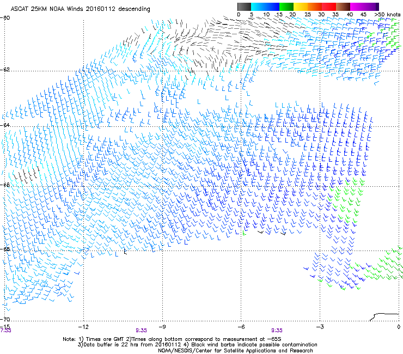Click the '25' value under the color bar
This screenshot has height=354, width=403.
coord(308,15)
